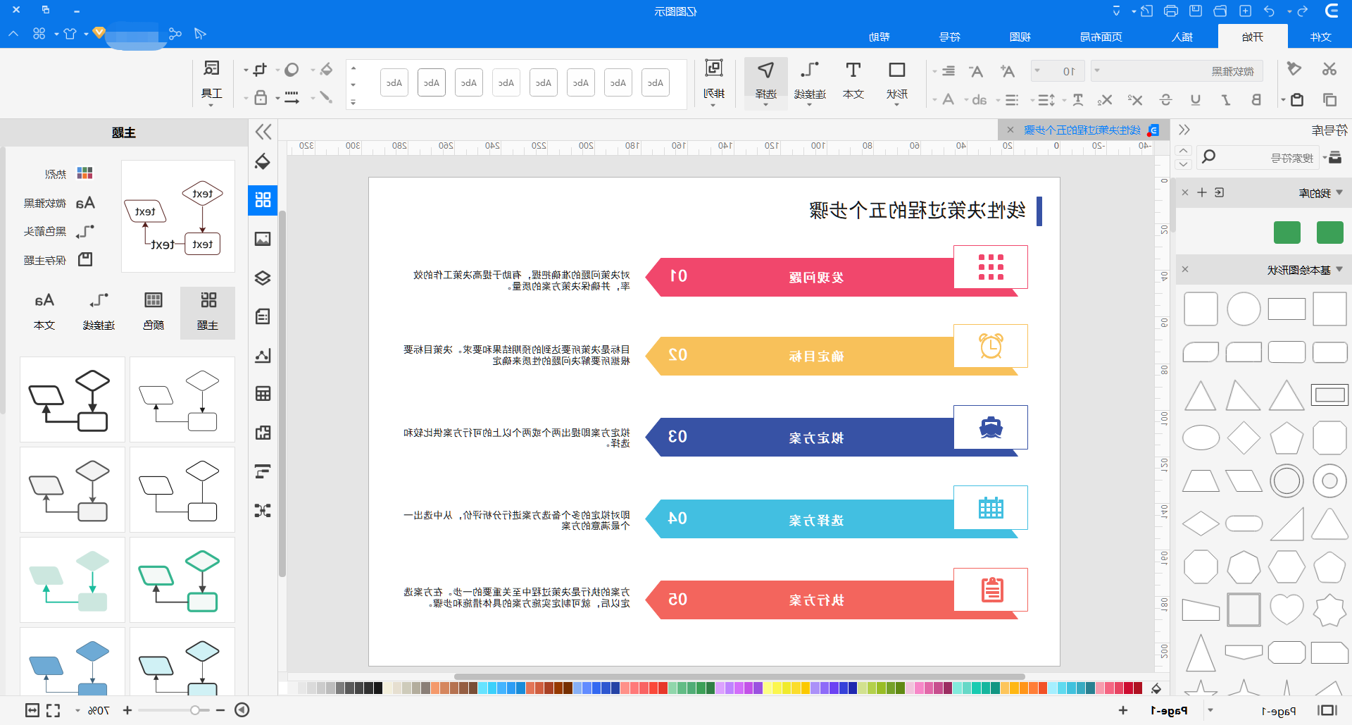Click the presentation play icon in status bar
The height and width of the screenshot is (725, 1352).
(242, 709)
